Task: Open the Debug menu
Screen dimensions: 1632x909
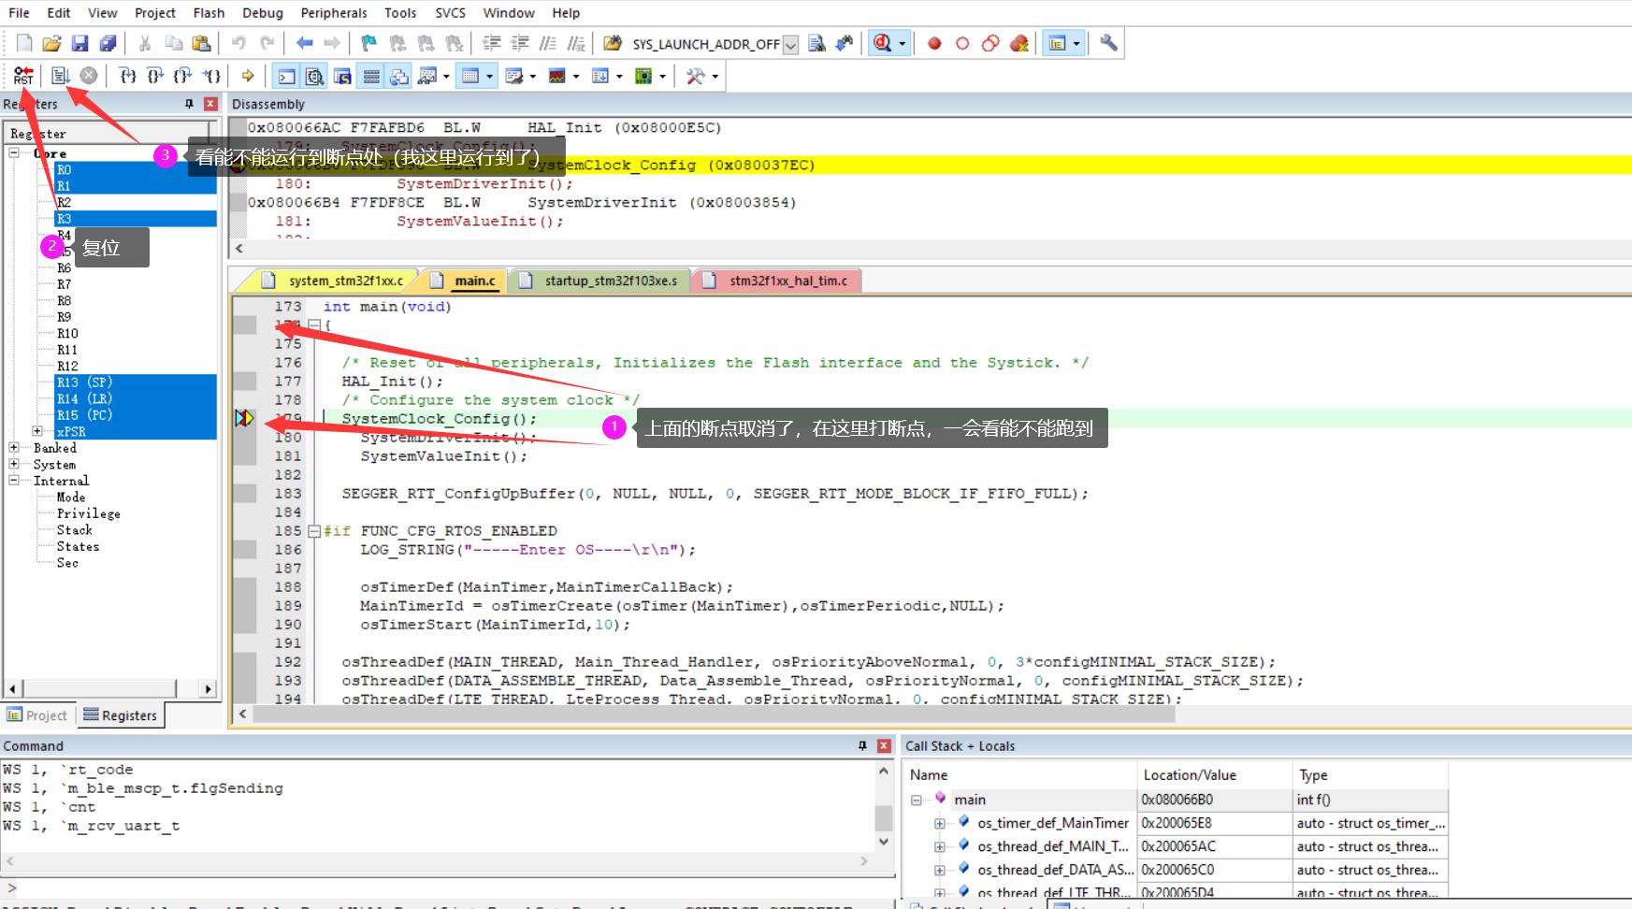Action: tap(263, 13)
